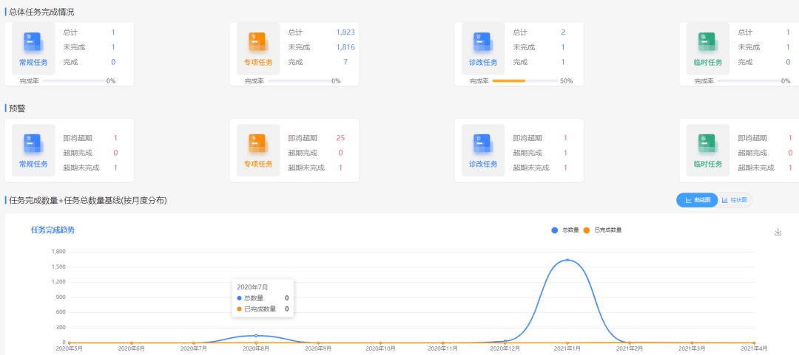The height and width of the screenshot is (355, 799).
Task: Click 专项任务 total count 1,823
Action: coord(345,32)
